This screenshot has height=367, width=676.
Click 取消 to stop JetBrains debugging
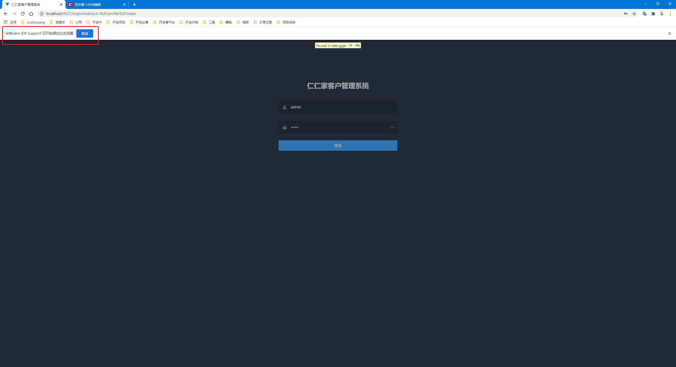84,33
